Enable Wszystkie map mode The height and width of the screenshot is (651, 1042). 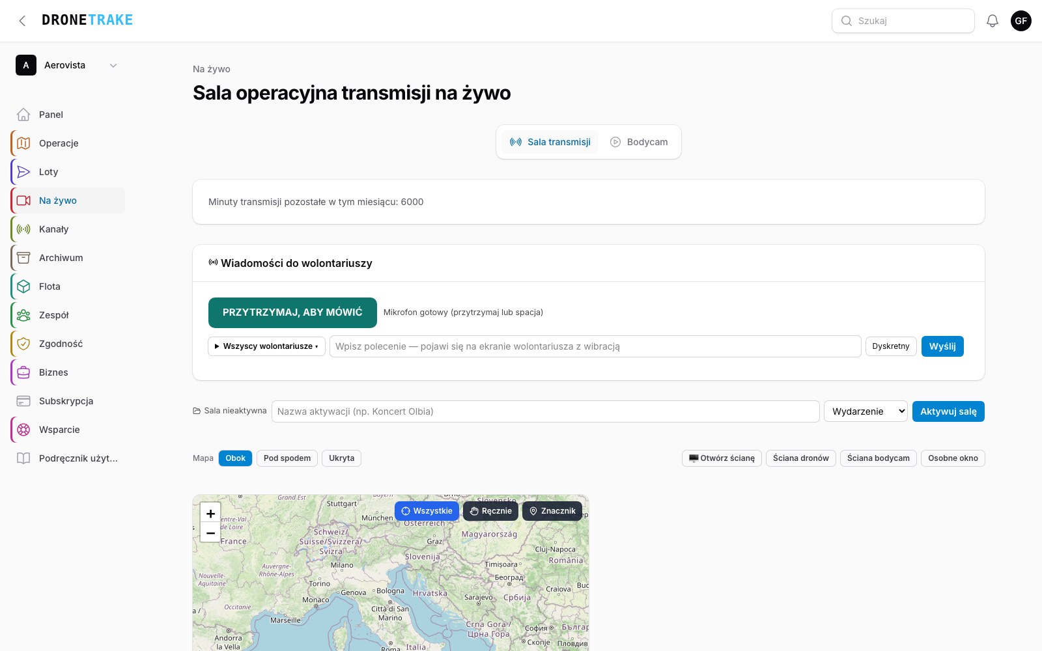[427, 511]
